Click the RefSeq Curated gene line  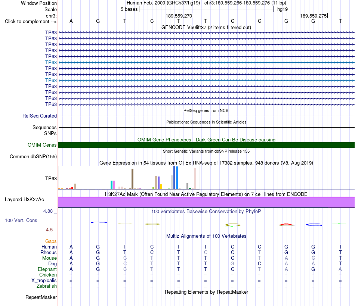click(206, 116)
